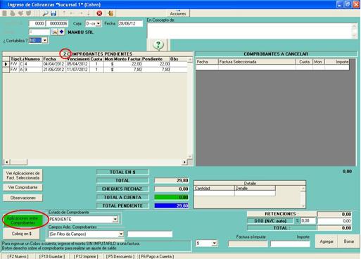This screenshot has width=361, height=259.
Task: Click the Numero column header in pending list
Action: click(33, 59)
